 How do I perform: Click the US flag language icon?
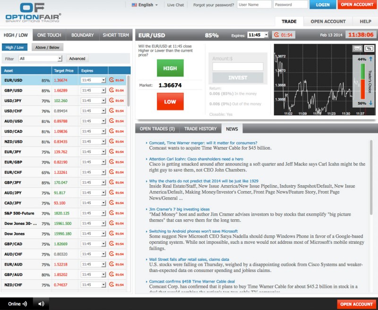(134, 5)
